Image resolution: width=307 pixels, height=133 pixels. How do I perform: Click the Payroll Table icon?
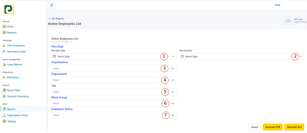pos(4,90)
